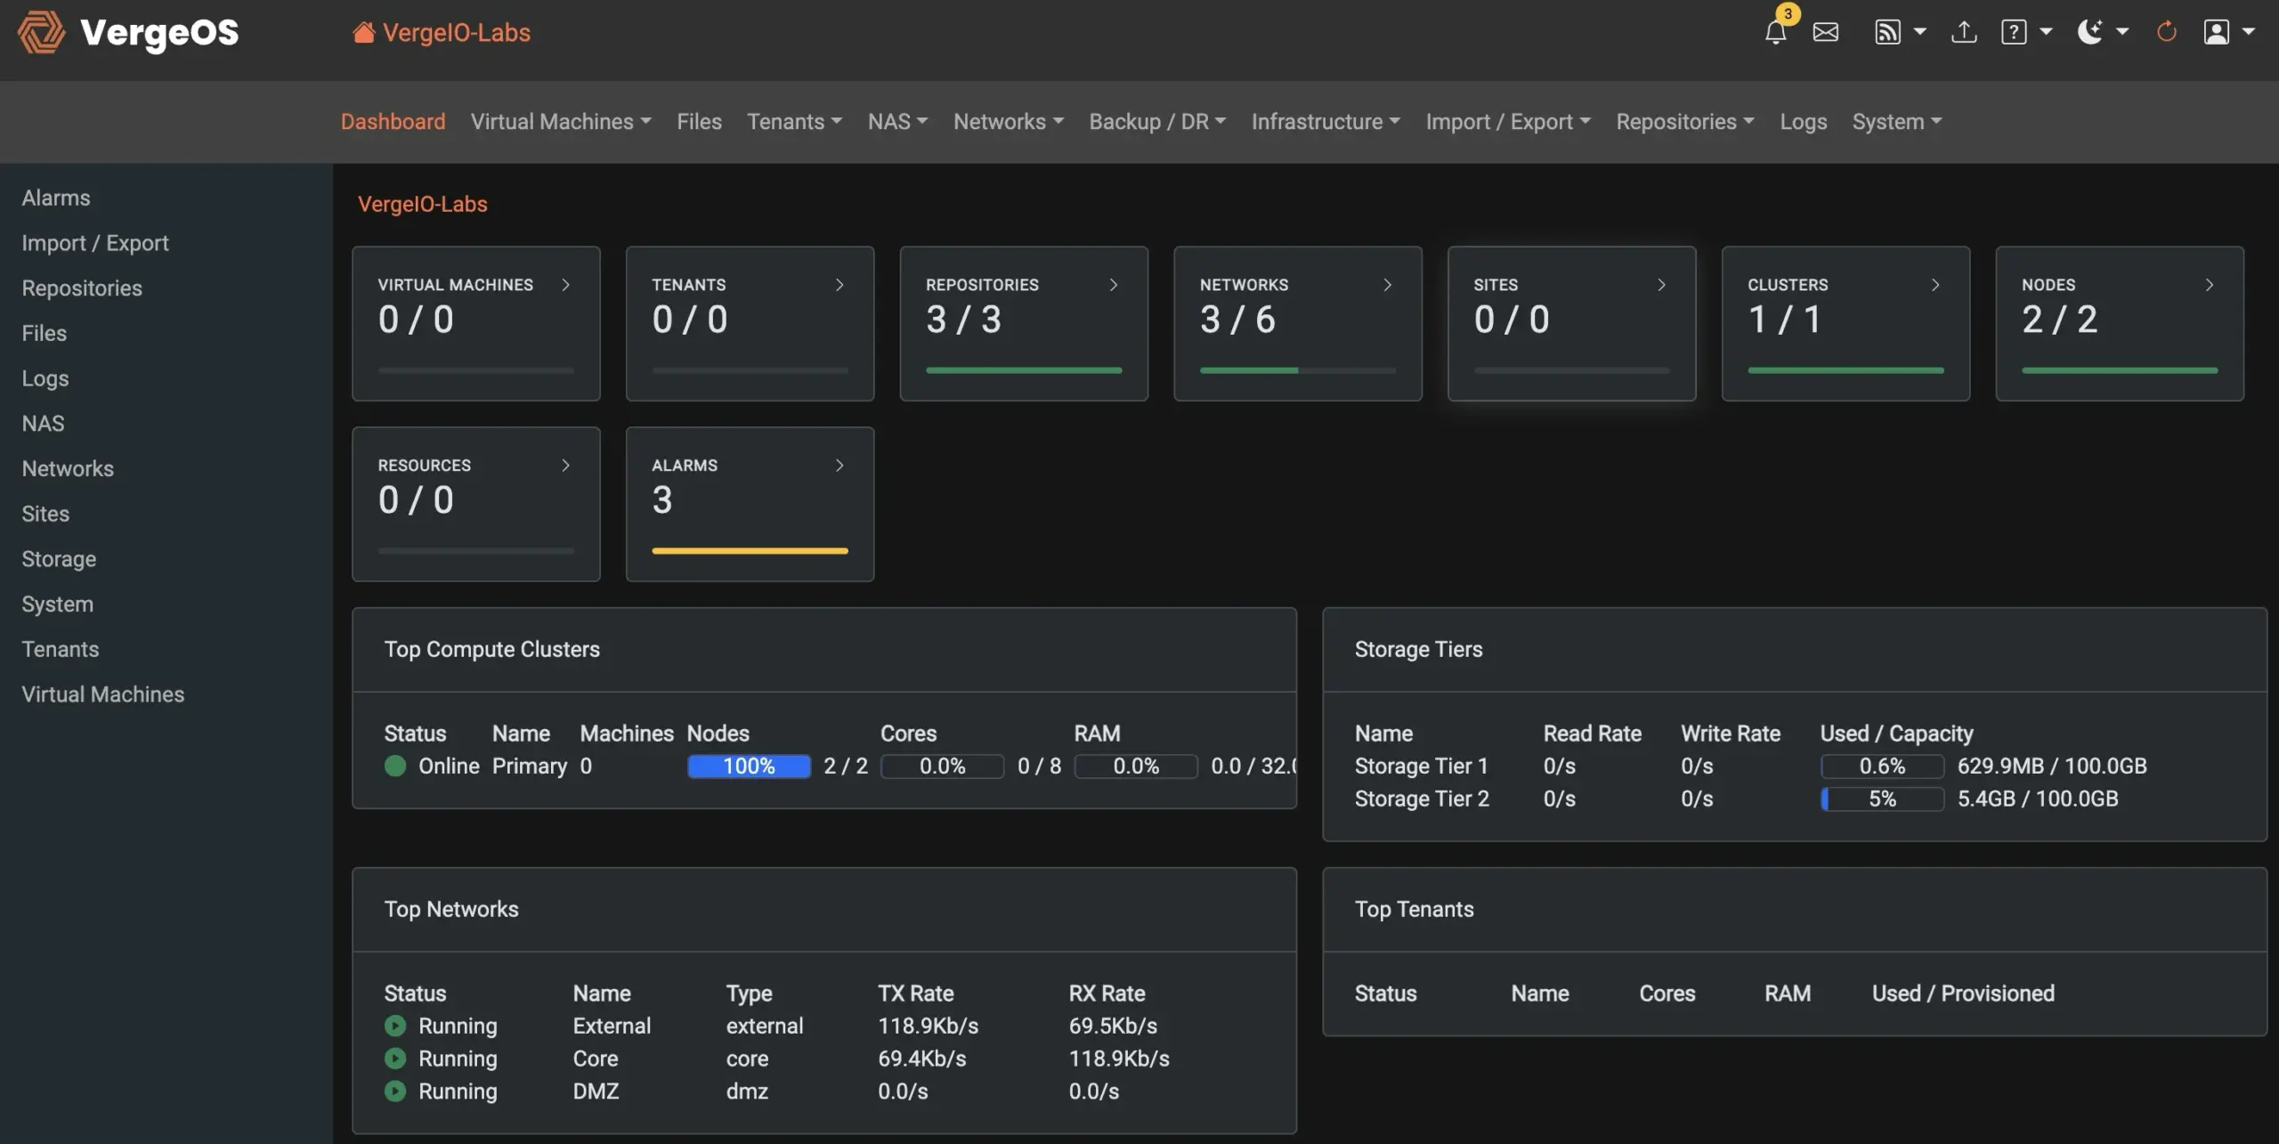This screenshot has width=2279, height=1144.
Task: Open the notifications bell icon
Action: [1776, 34]
